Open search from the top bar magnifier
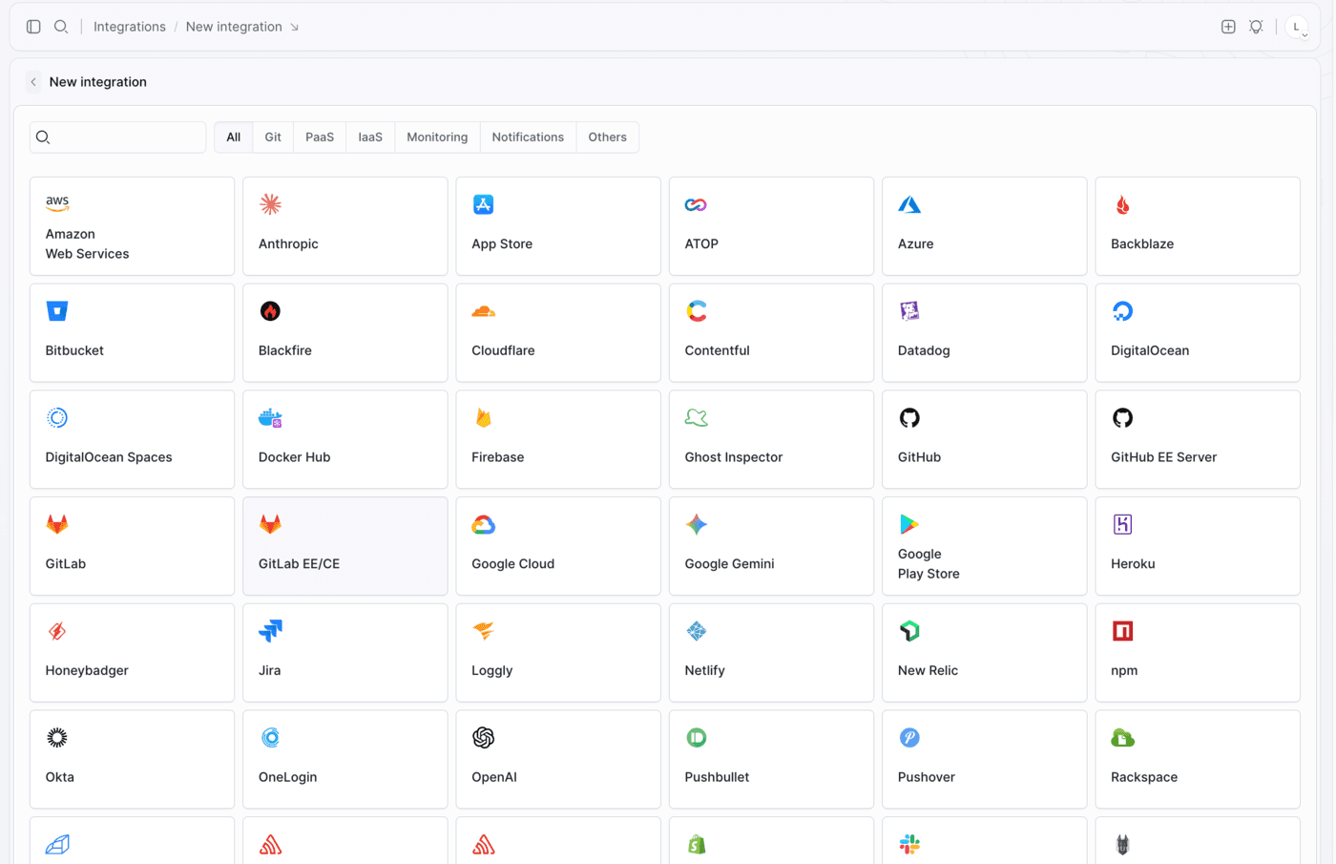This screenshot has height=864, width=1336. point(61,27)
